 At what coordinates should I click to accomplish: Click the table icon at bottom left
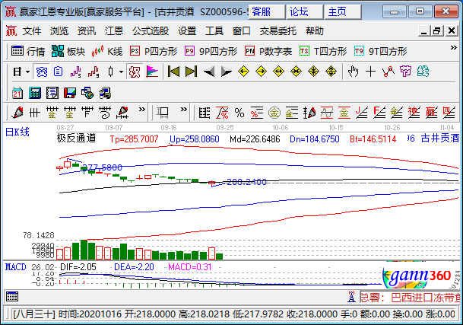click(12, 296)
